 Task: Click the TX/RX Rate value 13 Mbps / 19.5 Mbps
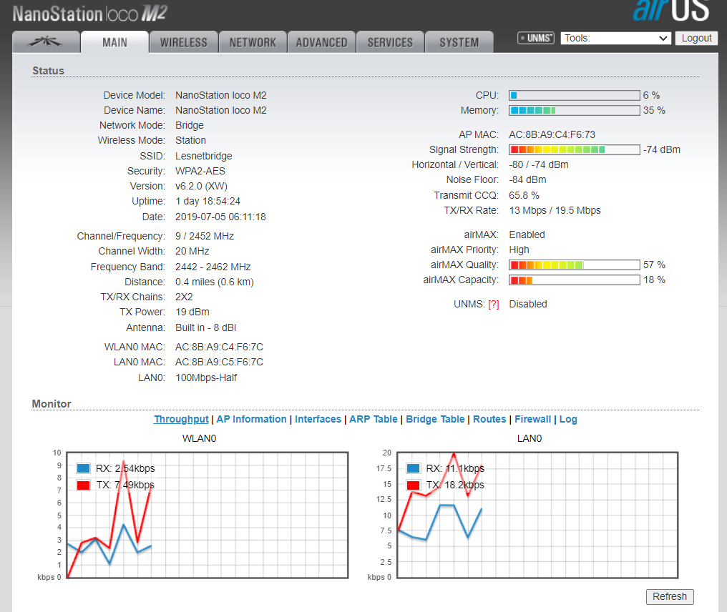click(555, 210)
